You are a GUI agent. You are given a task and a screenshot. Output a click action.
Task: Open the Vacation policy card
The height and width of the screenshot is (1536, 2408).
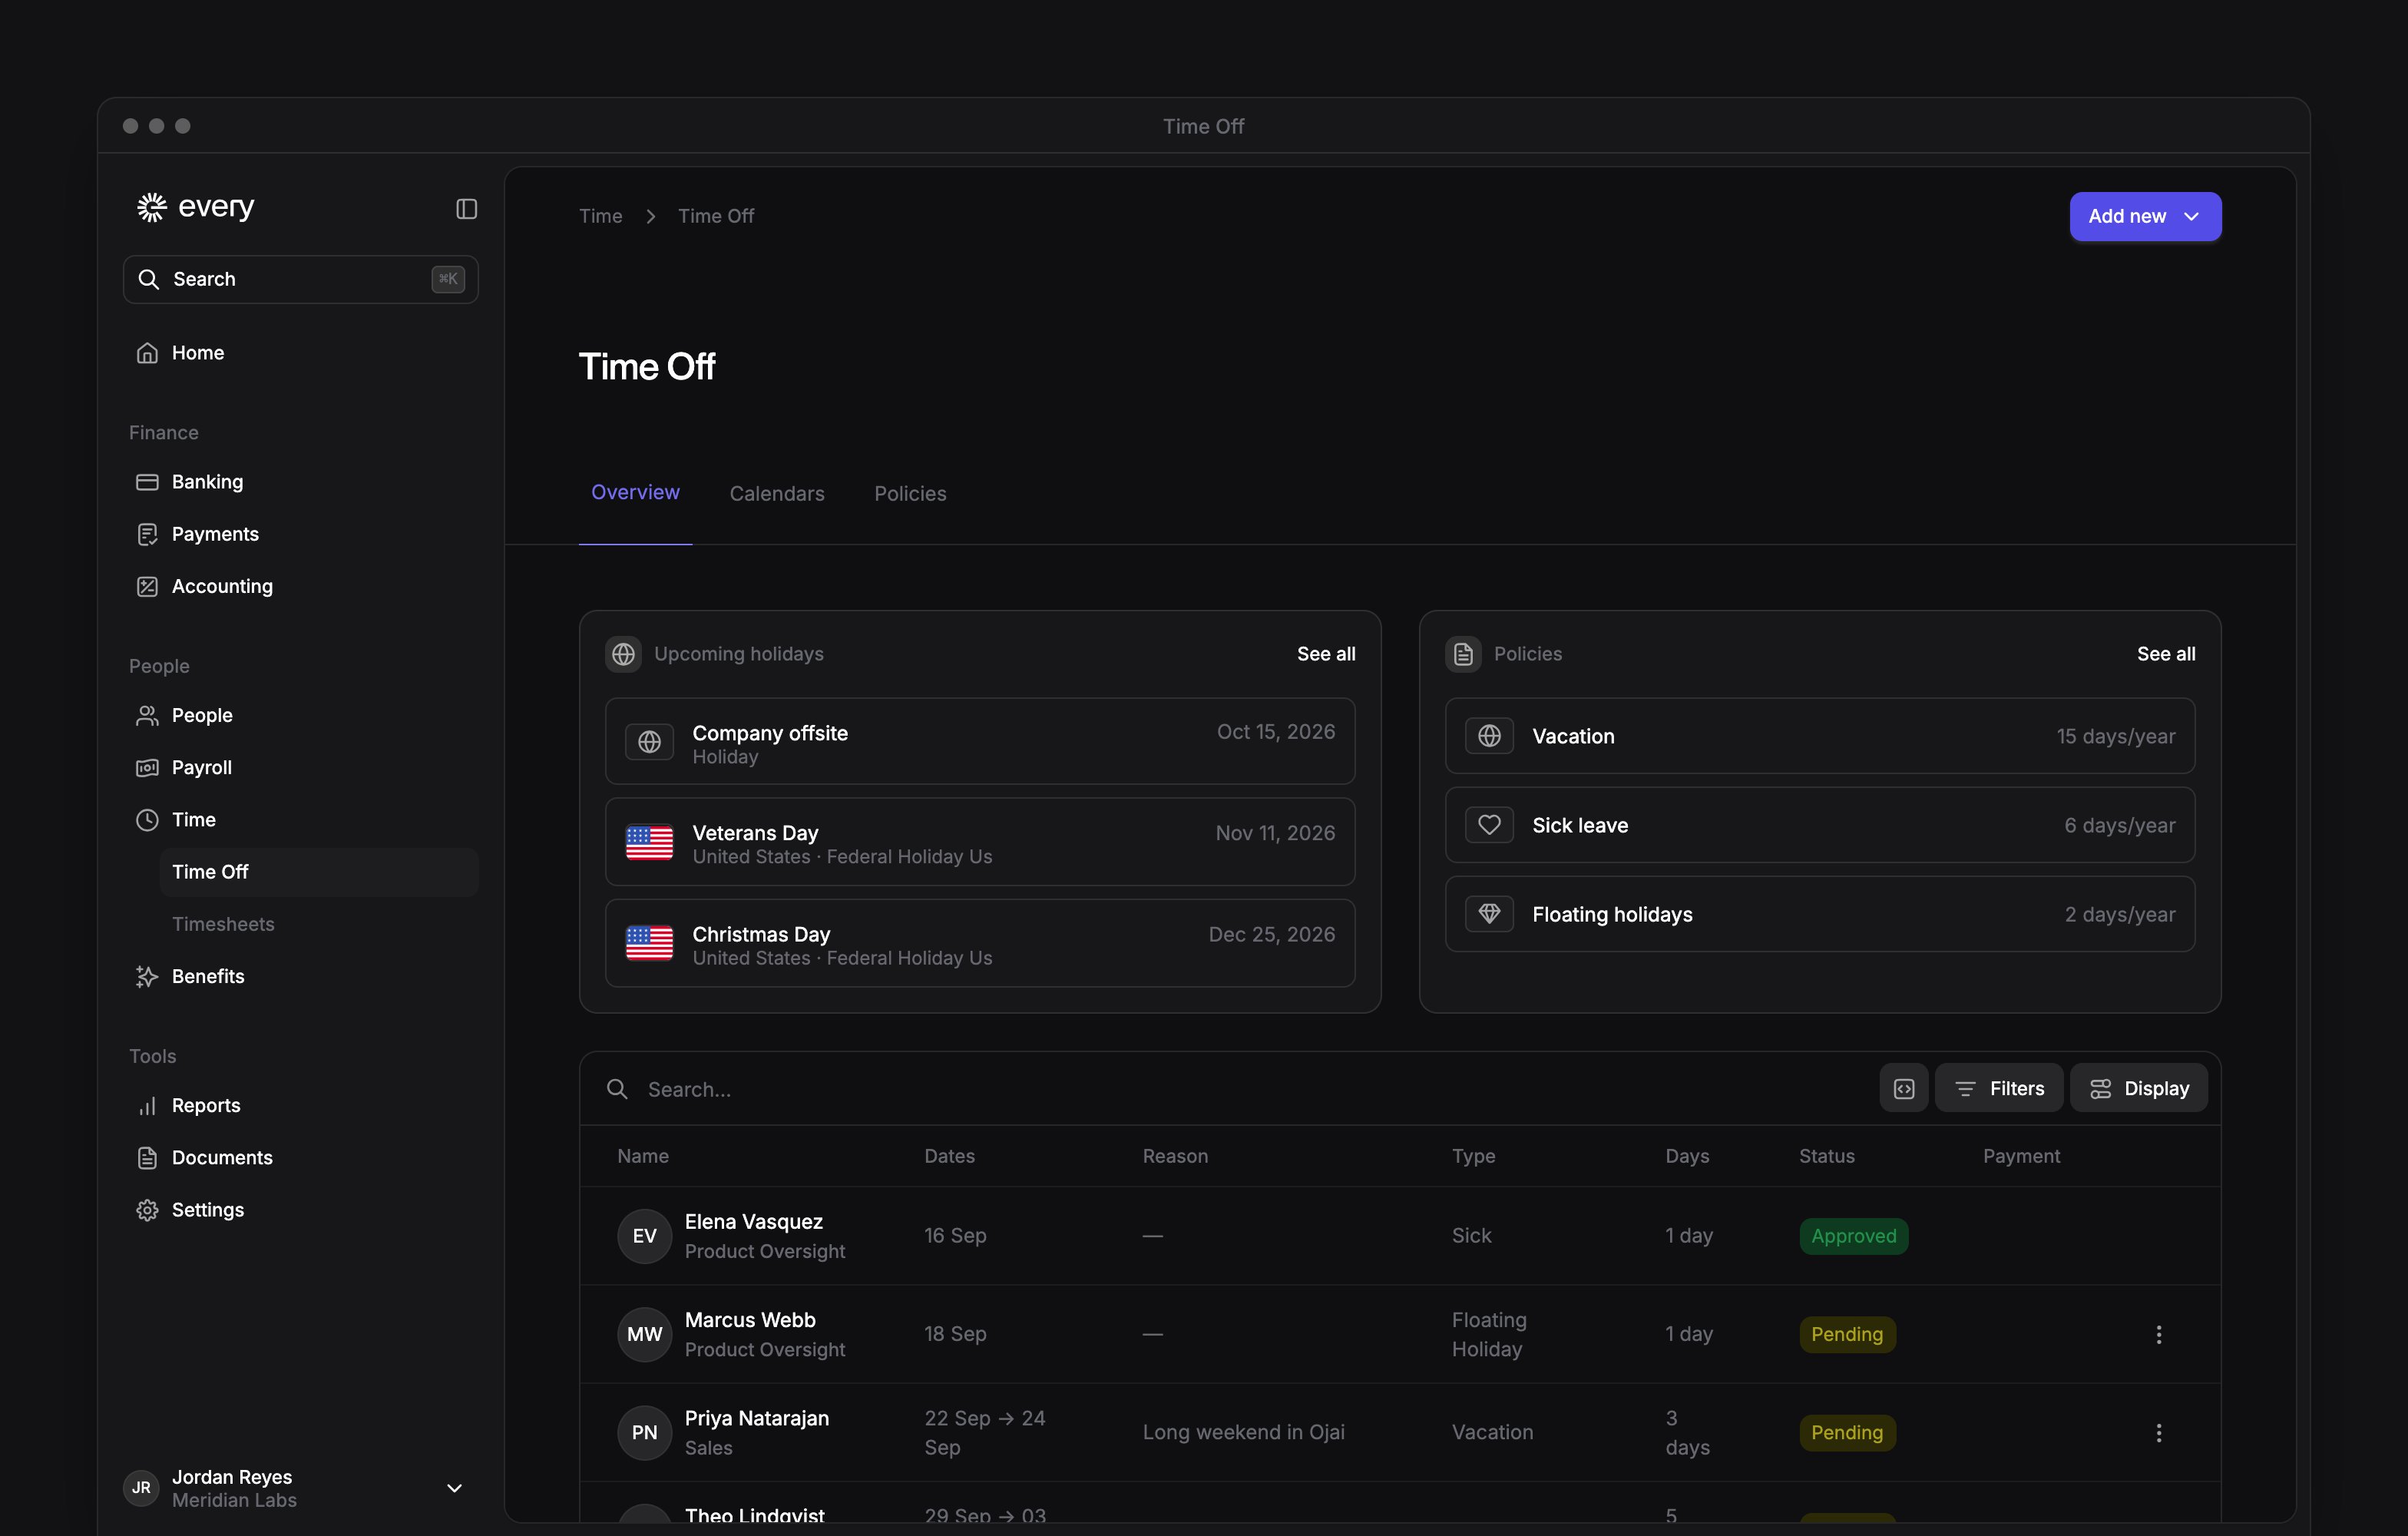(x=1819, y=736)
